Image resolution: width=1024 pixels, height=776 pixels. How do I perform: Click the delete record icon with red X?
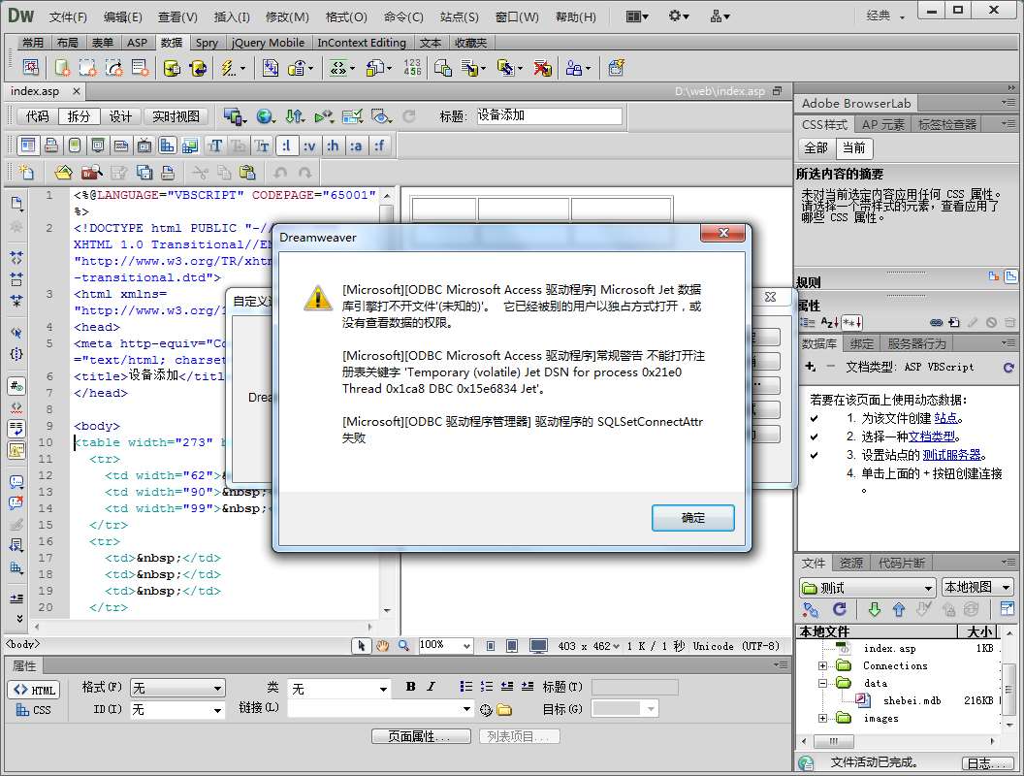click(x=542, y=67)
